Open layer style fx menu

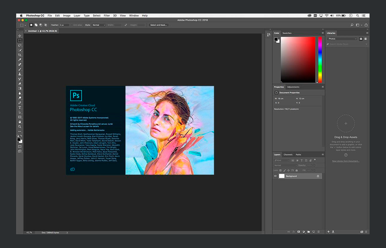coord(294,232)
